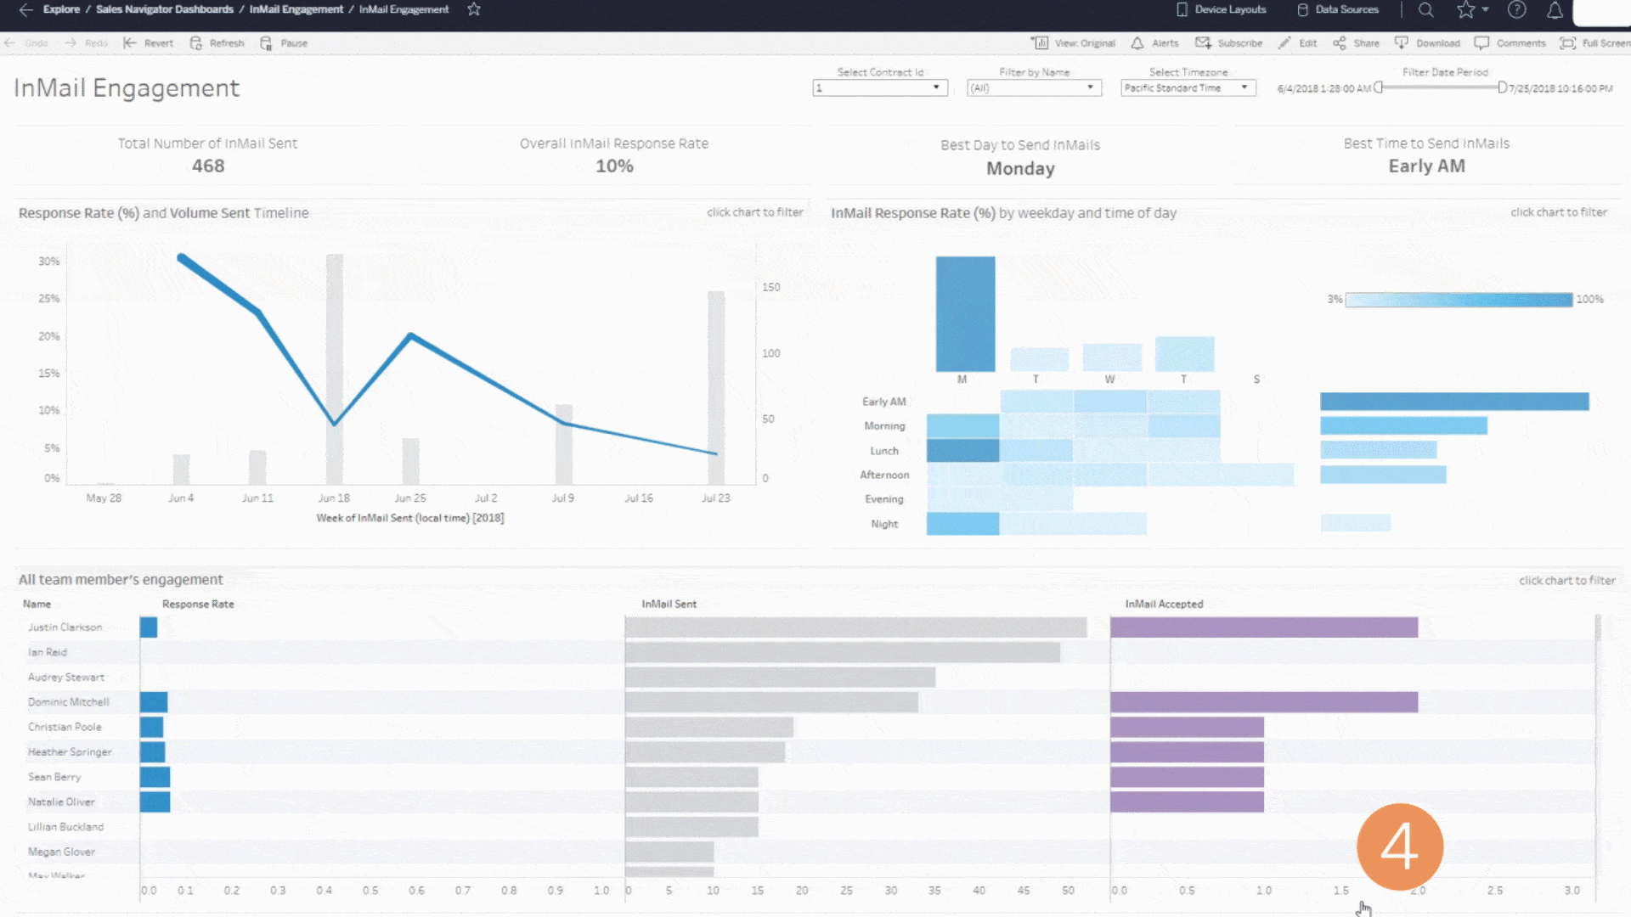Click the Download icon

[1402, 42]
